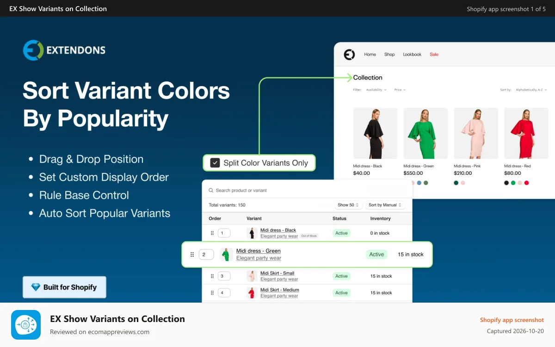The width and height of the screenshot is (555, 347).
Task: Open the Midi dress - Green product image
Action: pyautogui.click(x=425, y=133)
